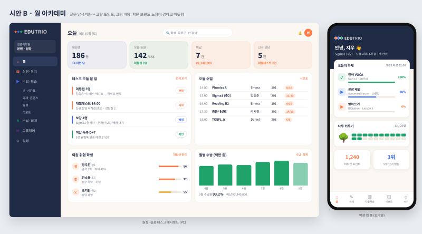Open 과제·콘텐츠 in the sidebar submenu

(30, 98)
